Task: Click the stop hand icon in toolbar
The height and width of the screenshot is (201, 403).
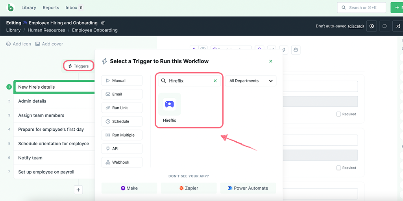Action: click(x=296, y=50)
